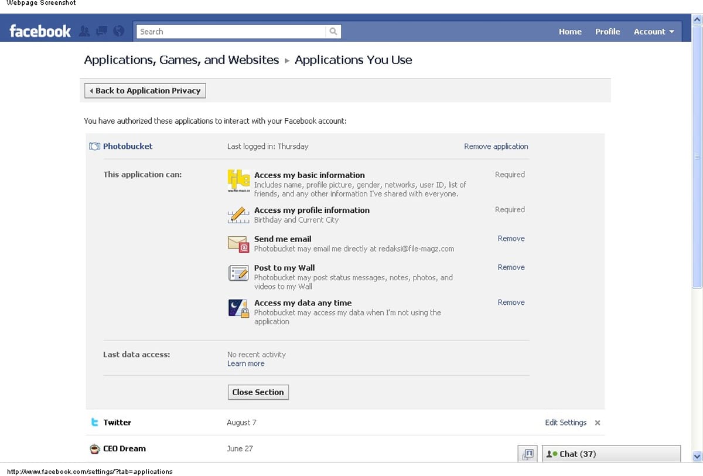Click the 'August 7' date for Twitter
The image size is (703, 476).
(x=241, y=423)
